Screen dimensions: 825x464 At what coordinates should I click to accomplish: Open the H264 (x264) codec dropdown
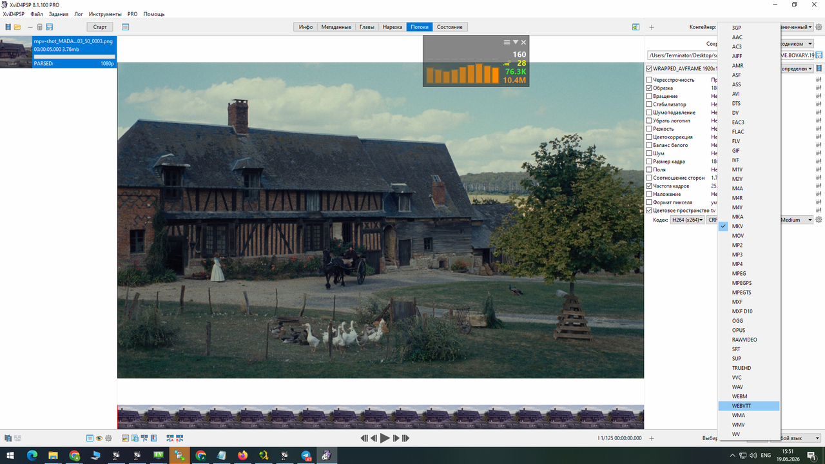pyautogui.click(x=687, y=220)
